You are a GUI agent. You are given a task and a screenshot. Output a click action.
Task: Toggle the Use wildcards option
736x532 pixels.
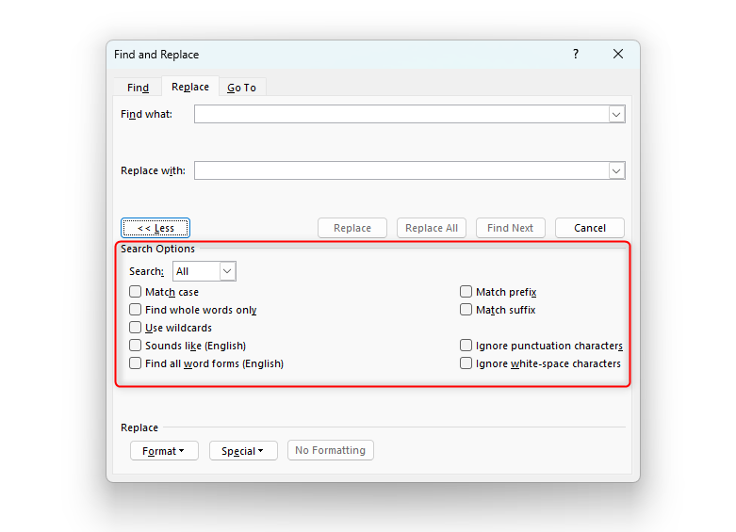(x=136, y=328)
